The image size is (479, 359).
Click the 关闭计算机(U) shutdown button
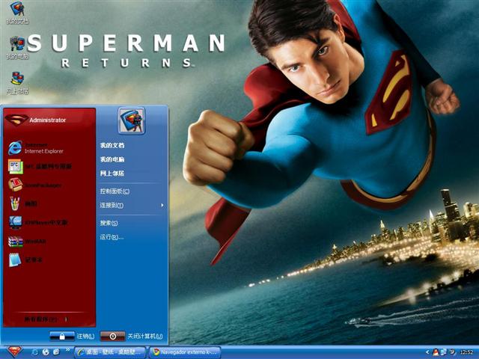[132, 336]
